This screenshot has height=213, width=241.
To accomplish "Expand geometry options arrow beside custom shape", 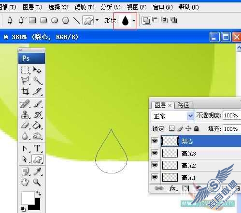I will [x=97, y=20].
